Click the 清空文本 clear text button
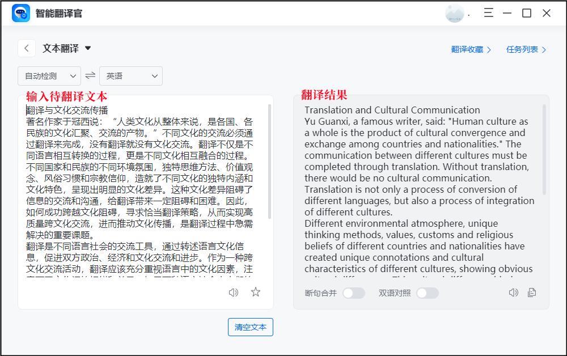Image resolution: width=567 pixels, height=356 pixels. [x=250, y=327]
